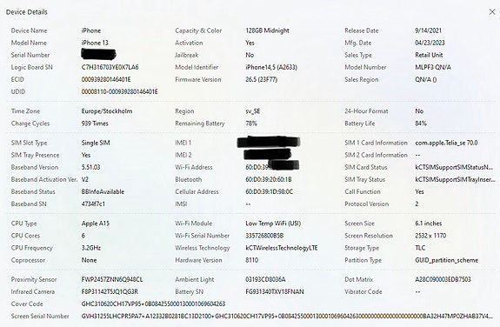
Task: Click capacity value 128GB Midnight
Action: tap(267, 30)
